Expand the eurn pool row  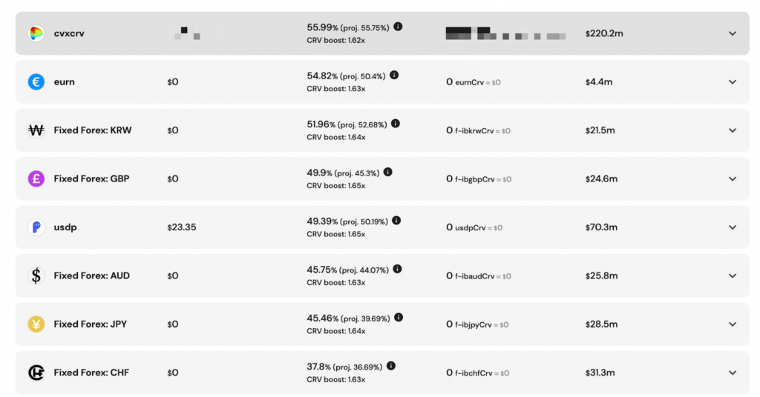tap(733, 82)
